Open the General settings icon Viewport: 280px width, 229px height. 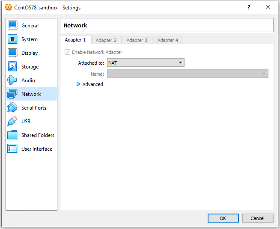click(12, 26)
